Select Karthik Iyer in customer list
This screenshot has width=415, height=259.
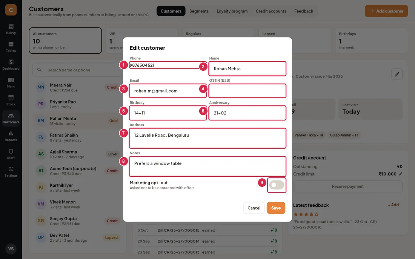(78, 187)
